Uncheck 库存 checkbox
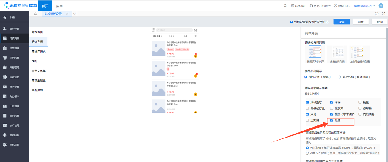 click(332, 102)
